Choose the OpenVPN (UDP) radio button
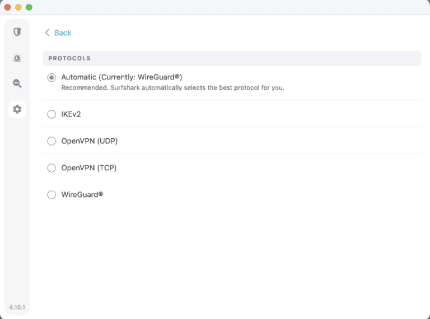Image resolution: width=430 pixels, height=319 pixels. 52,141
